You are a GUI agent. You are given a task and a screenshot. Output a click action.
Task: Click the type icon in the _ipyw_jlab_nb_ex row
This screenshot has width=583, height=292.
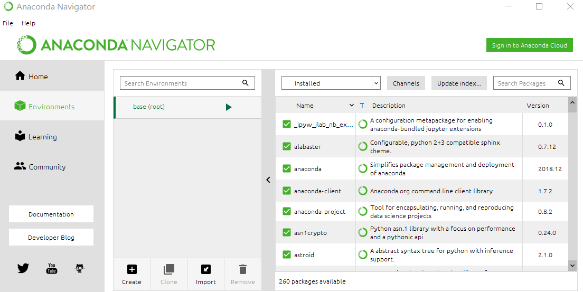(x=362, y=124)
